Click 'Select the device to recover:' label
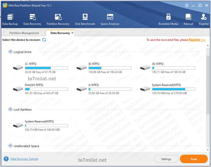The image size is (211, 167). click(x=21, y=40)
